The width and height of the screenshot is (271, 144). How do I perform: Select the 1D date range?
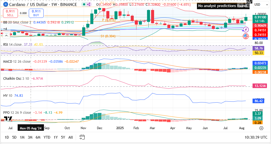tap(7, 137)
